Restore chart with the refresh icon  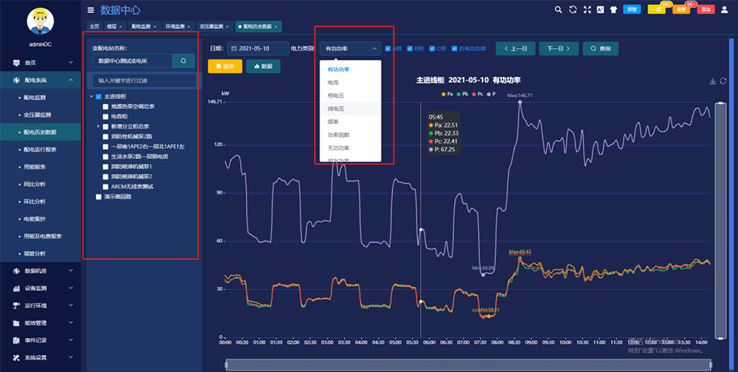723,81
